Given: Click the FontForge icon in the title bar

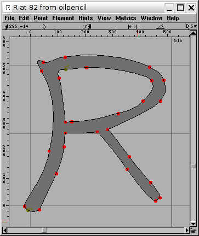Looking at the screenshot, I should tap(8, 8).
